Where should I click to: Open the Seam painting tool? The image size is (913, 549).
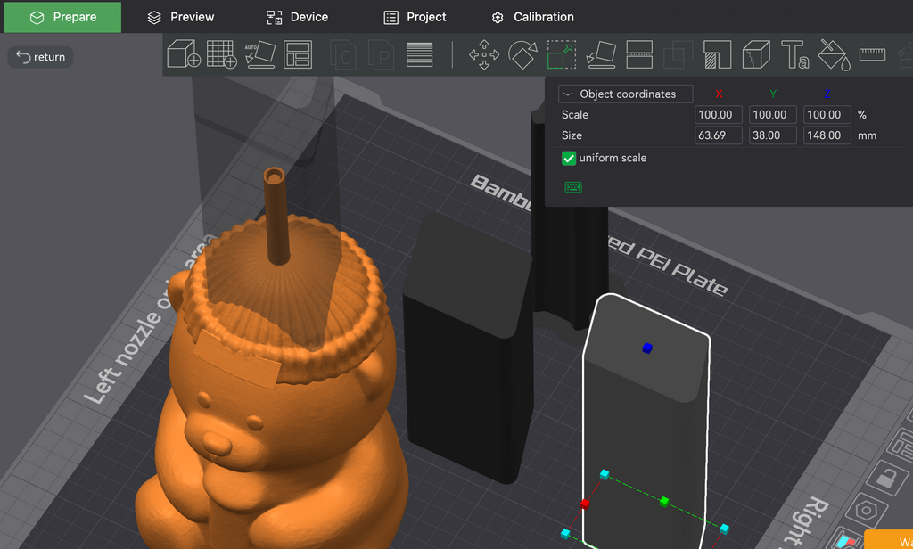[x=756, y=54]
